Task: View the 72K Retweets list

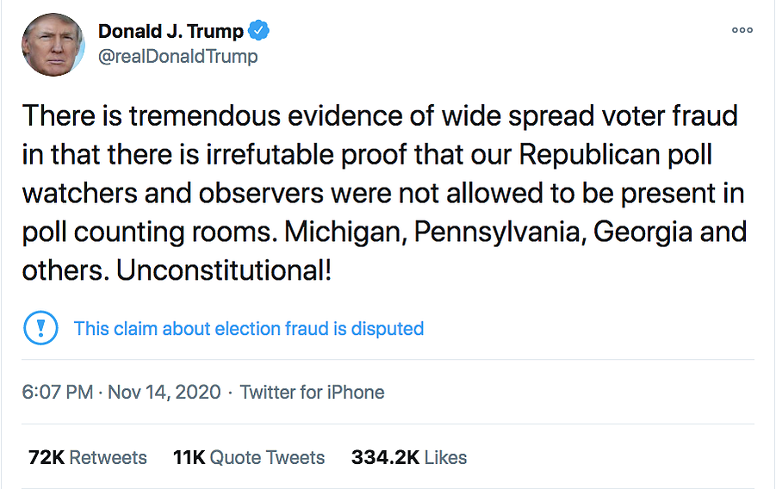Action: click(88, 457)
